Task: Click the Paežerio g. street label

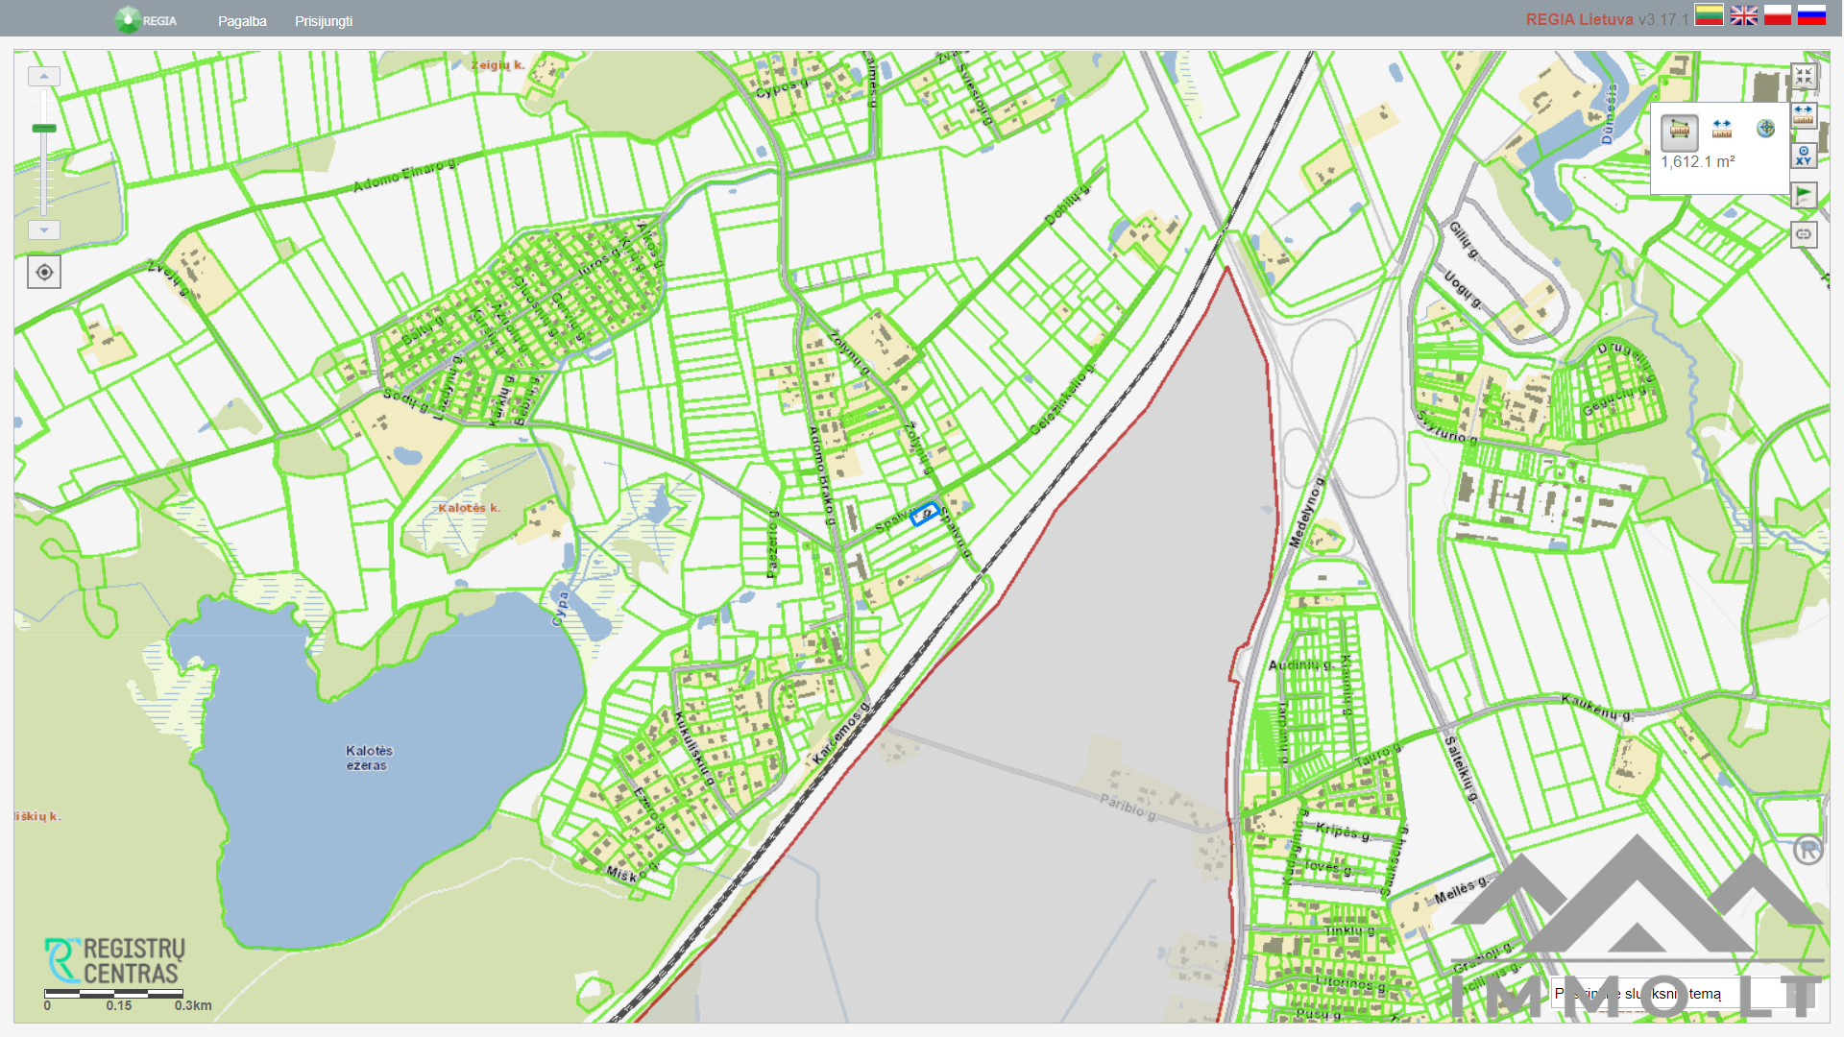Action: (771, 543)
